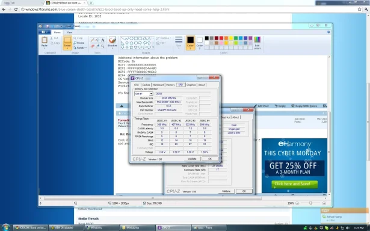Open Chrome's wrench menu

point(366,10)
